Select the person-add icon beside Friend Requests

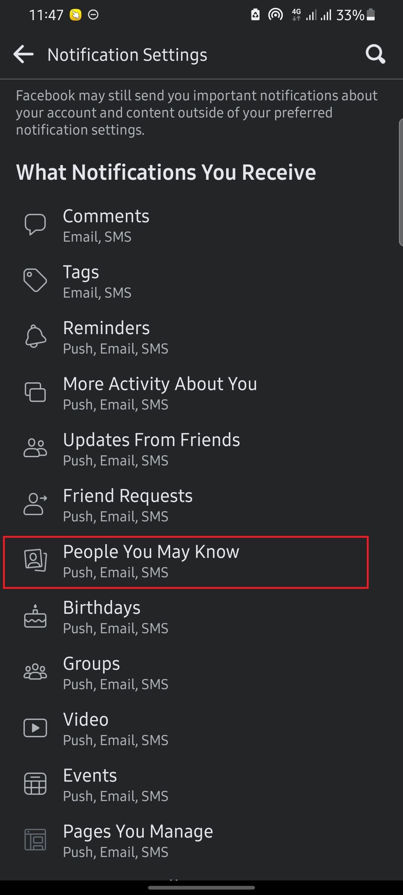35,503
